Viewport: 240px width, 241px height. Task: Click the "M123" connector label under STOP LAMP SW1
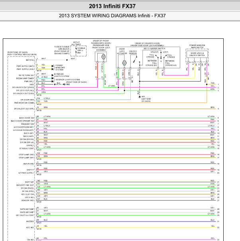coord(39,159)
